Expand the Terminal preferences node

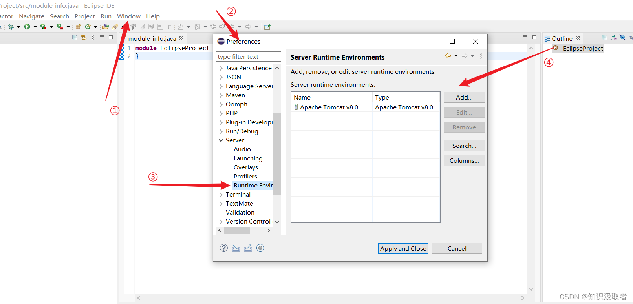coord(221,195)
